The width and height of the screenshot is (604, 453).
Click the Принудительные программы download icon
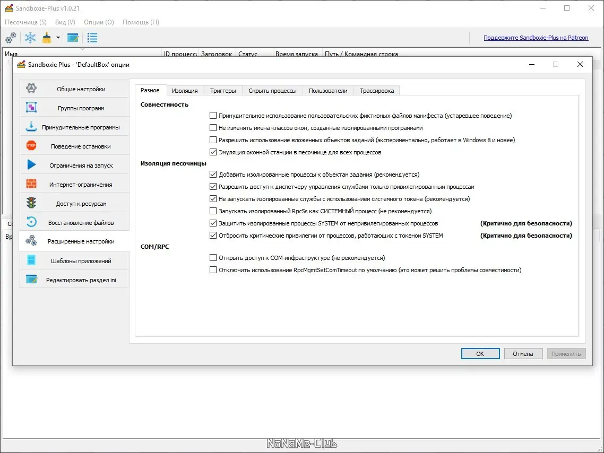[x=31, y=127]
